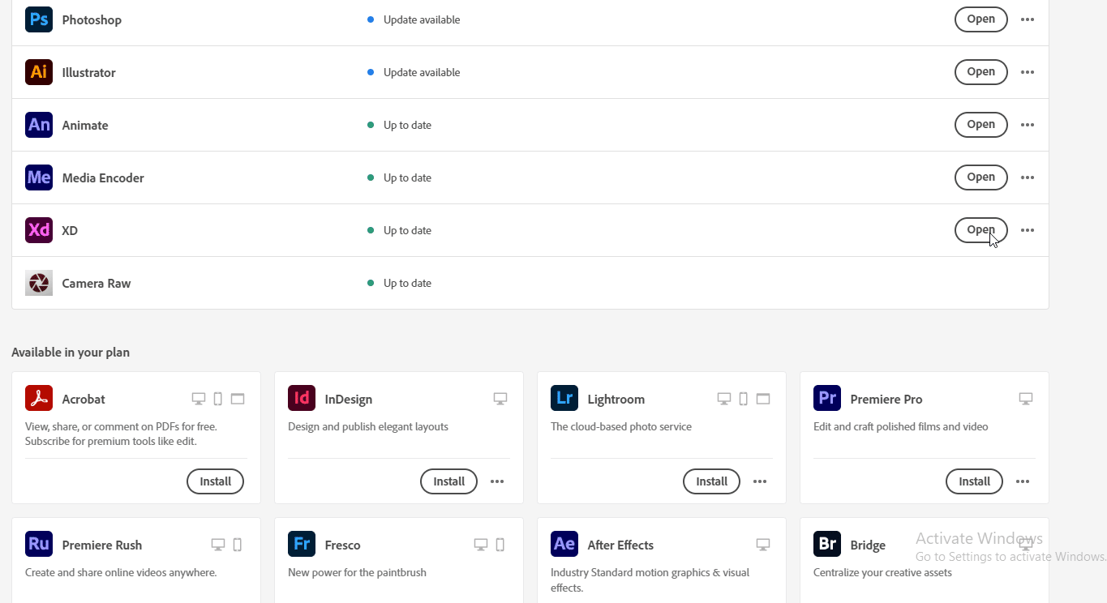This screenshot has width=1107, height=603.
Task: Open more options on InDesign card
Action: (497, 481)
